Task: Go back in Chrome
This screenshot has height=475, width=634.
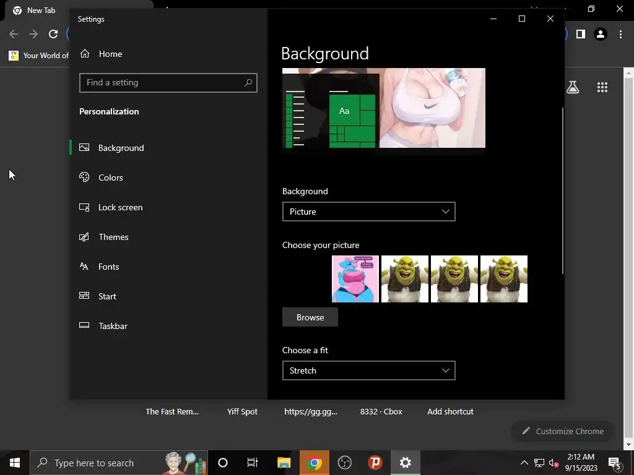Action: [14, 34]
